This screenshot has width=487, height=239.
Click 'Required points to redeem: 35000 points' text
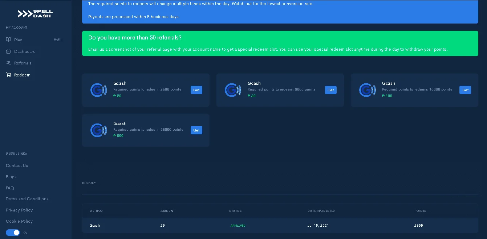[148, 130]
